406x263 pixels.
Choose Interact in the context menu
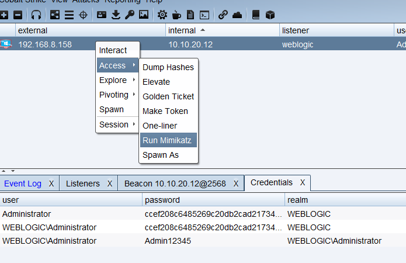pos(113,50)
